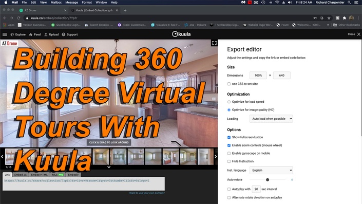
Task: Open the Loading dropdown
Action: [271, 119]
